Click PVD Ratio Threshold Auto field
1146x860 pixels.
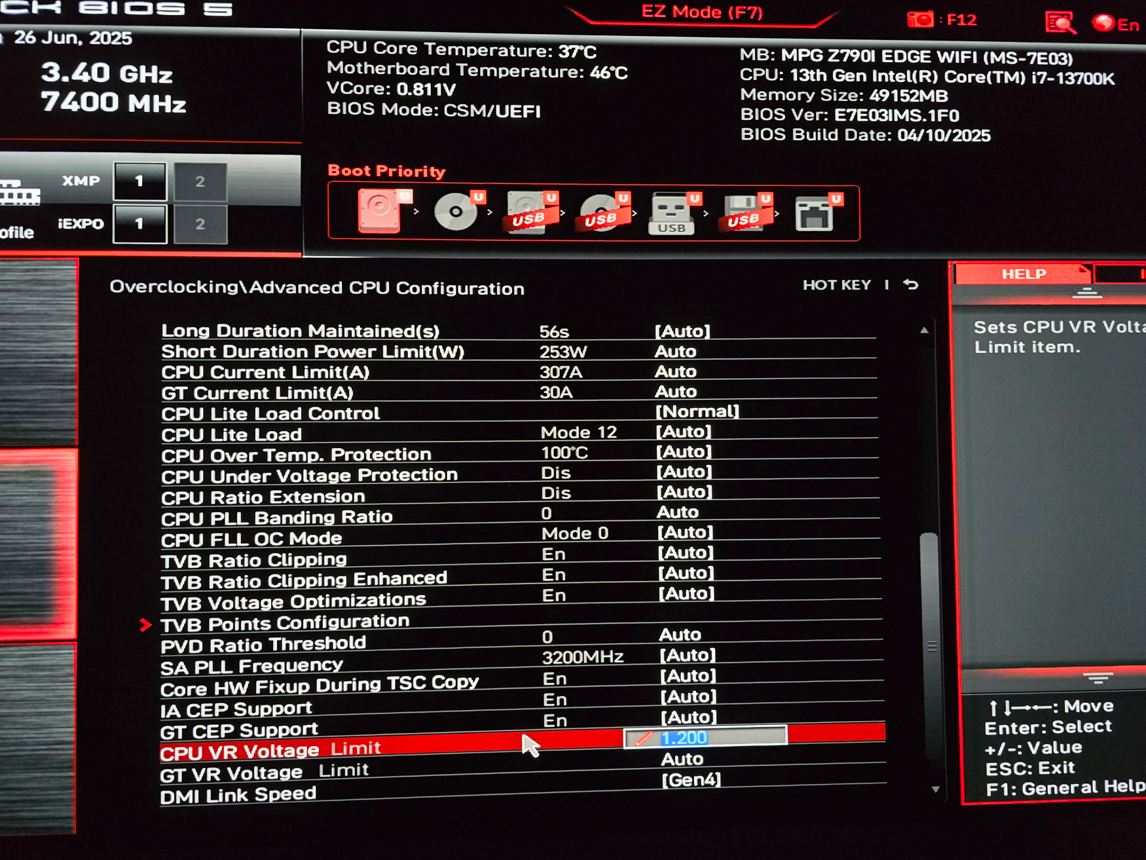pyautogui.click(x=680, y=635)
